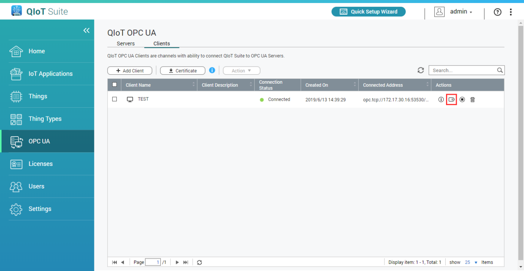Click the admin user avatar icon

(440, 12)
